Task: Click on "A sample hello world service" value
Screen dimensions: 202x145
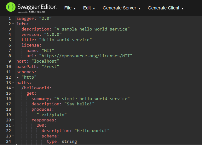Action: tap(92, 29)
